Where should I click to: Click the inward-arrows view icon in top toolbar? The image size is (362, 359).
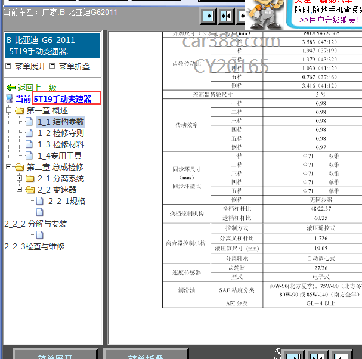226,16
